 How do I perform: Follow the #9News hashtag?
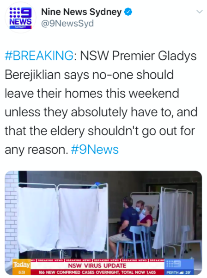[x=95, y=150]
